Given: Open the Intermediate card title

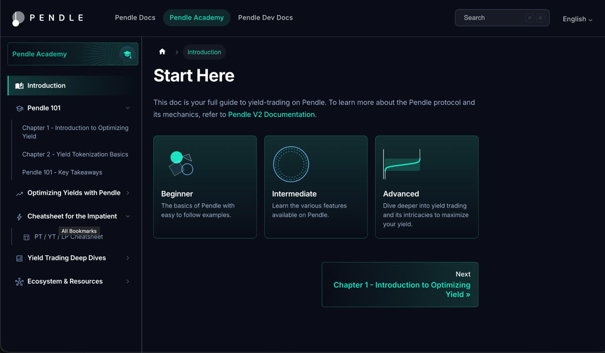Looking at the screenshot, I should pyautogui.click(x=294, y=194).
